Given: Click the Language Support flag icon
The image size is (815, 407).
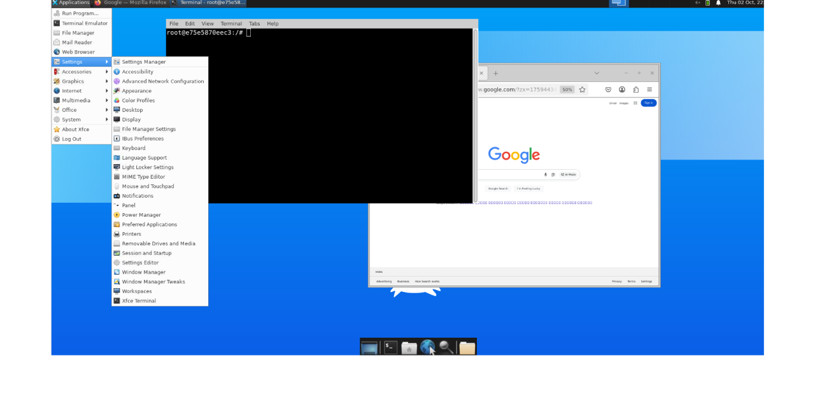Looking at the screenshot, I should click(117, 158).
